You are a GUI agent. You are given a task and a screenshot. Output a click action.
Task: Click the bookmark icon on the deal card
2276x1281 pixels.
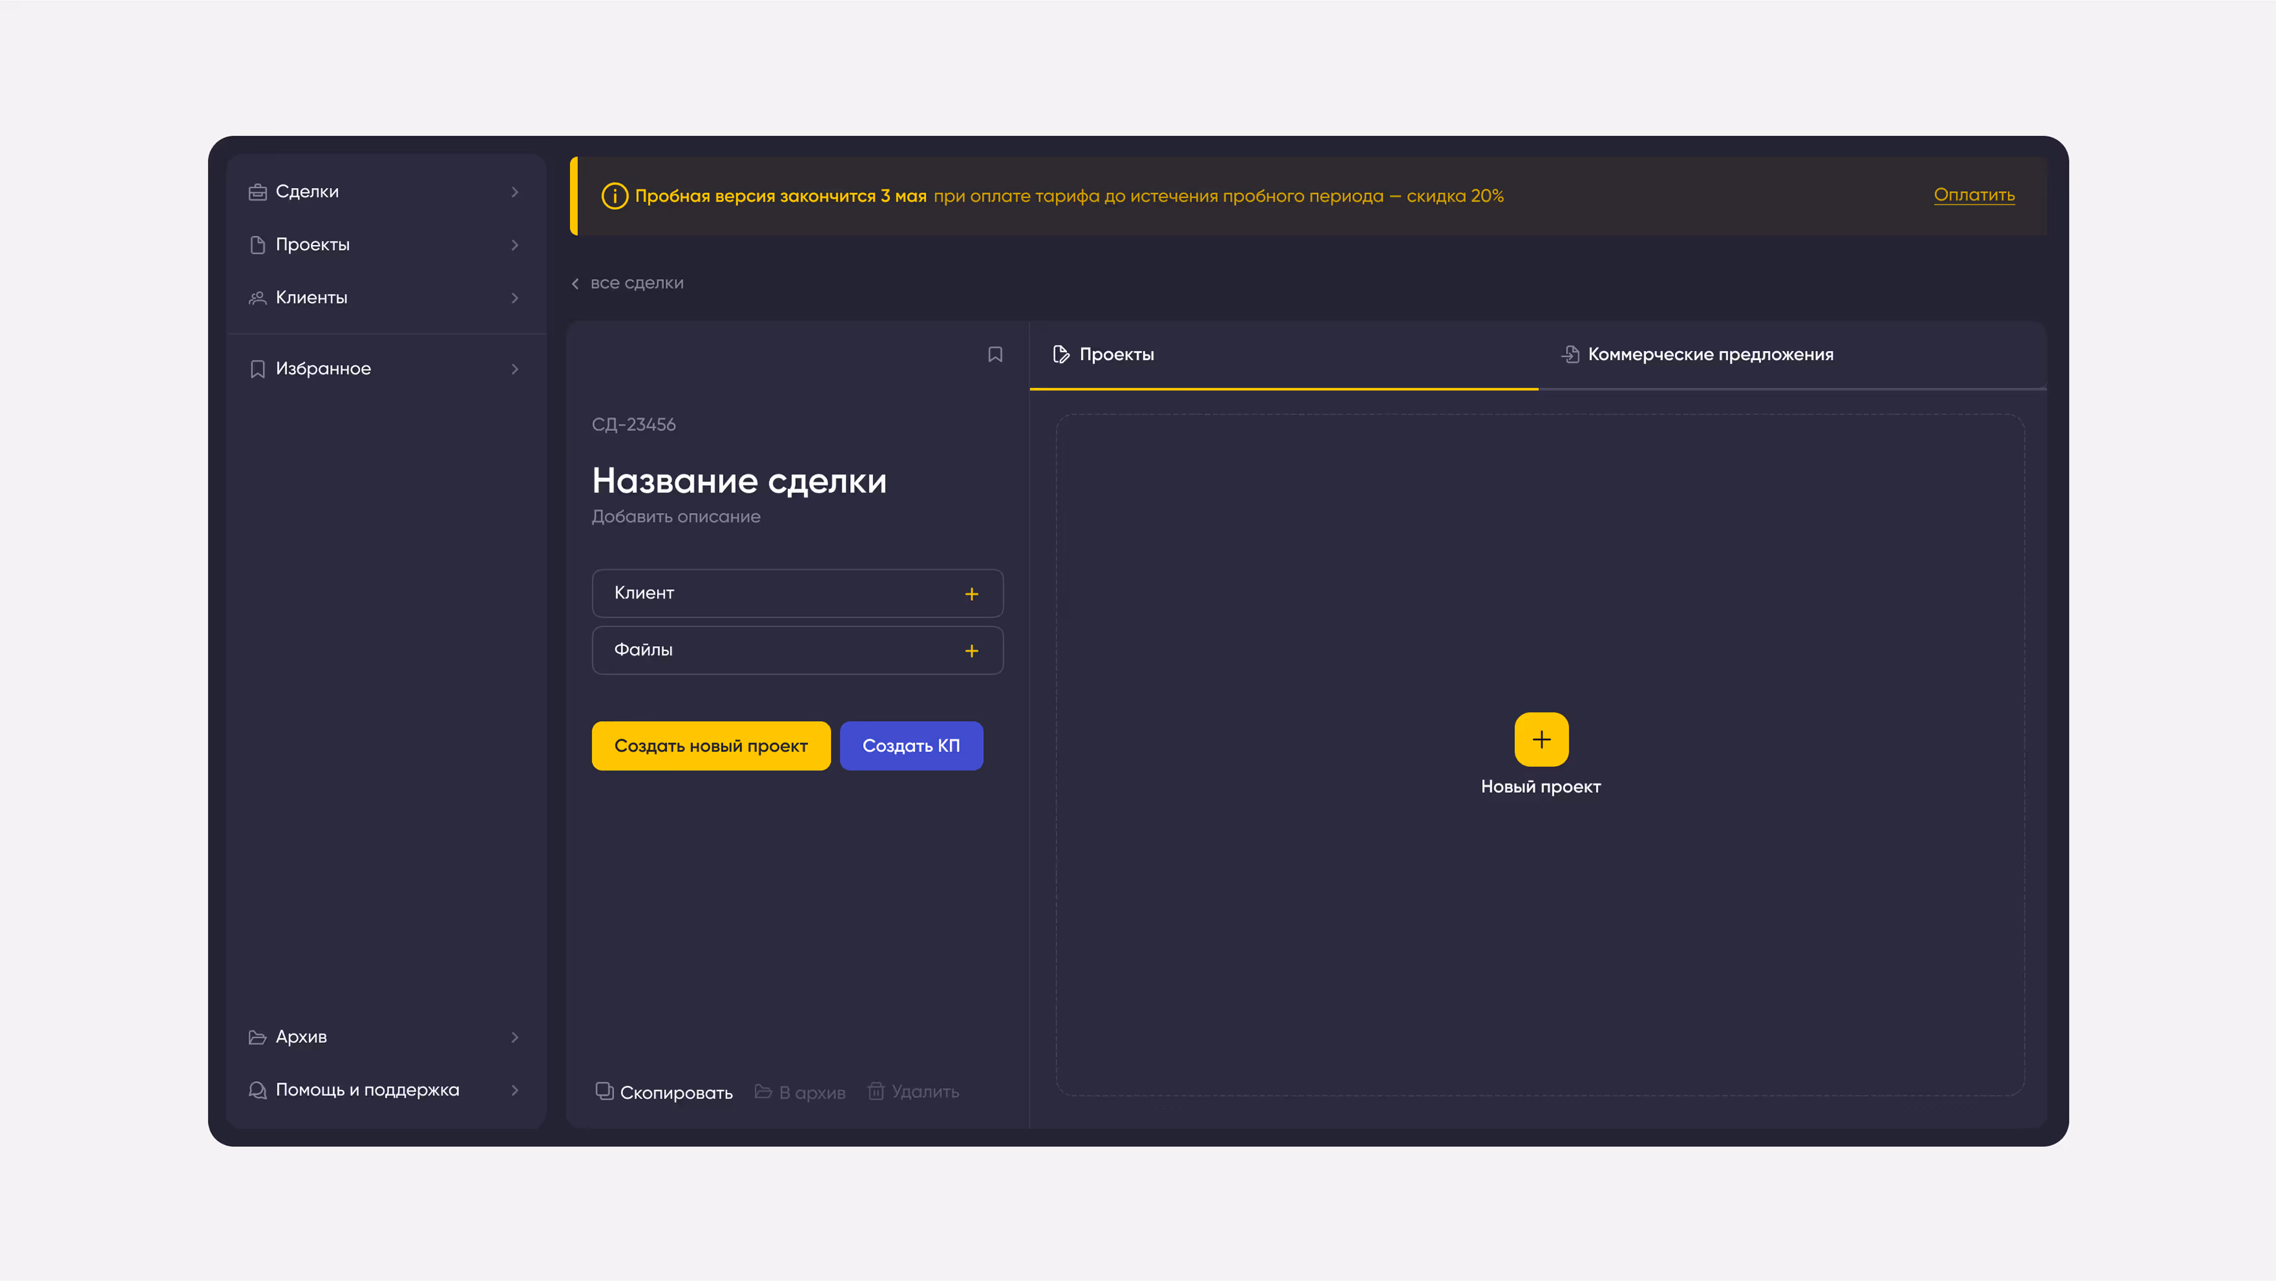tap(995, 354)
